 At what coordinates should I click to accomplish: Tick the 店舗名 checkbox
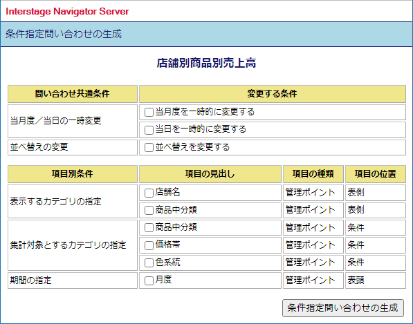point(149,193)
